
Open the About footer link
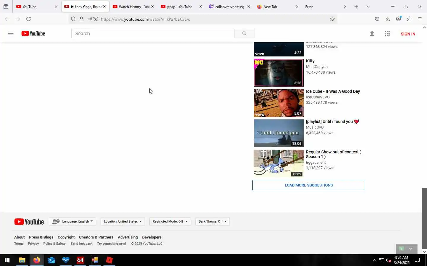click(19, 237)
